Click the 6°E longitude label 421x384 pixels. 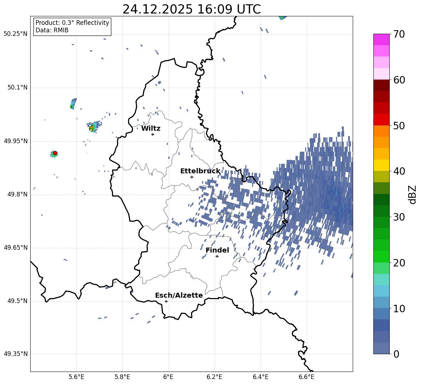pos(168,377)
